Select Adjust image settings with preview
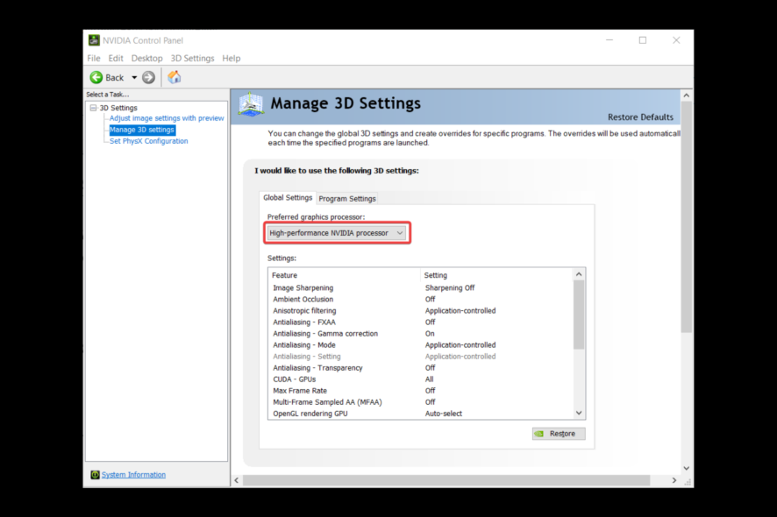This screenshot has height=517, width=777. pos(167,118)
